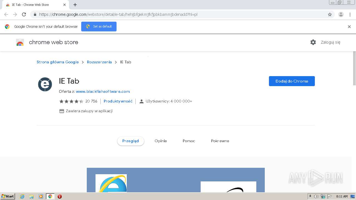
Task: Click the 8:11 AM taskbar clock
Action: [x=342, y=196]
